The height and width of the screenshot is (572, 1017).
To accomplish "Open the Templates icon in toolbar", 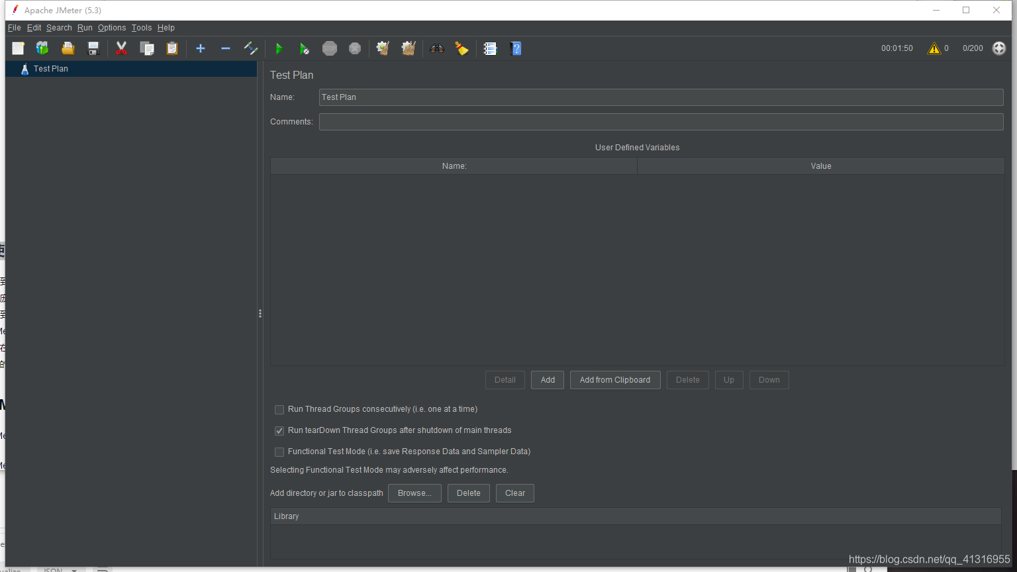I will click(42, 48).
